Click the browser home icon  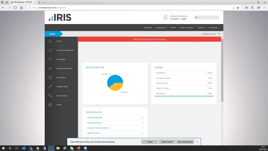pos(21,8)
